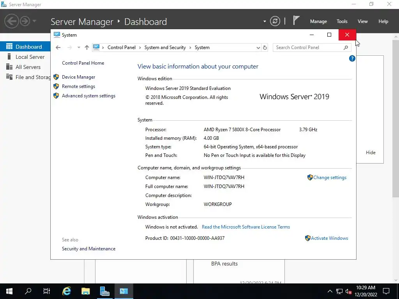Refresh the Server Manager dashboard

point(275,21)
